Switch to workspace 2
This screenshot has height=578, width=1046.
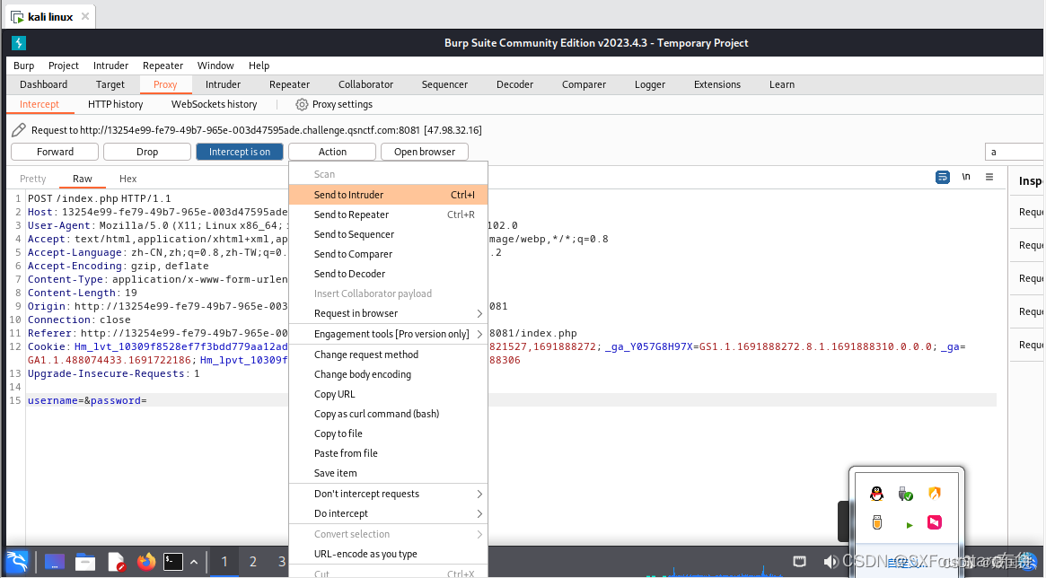[x=253, y=561]
